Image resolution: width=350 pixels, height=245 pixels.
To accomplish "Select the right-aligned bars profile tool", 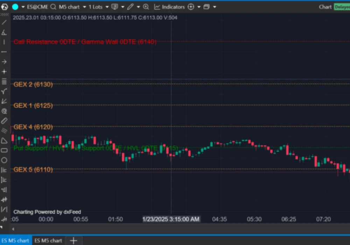I will 4,190.
